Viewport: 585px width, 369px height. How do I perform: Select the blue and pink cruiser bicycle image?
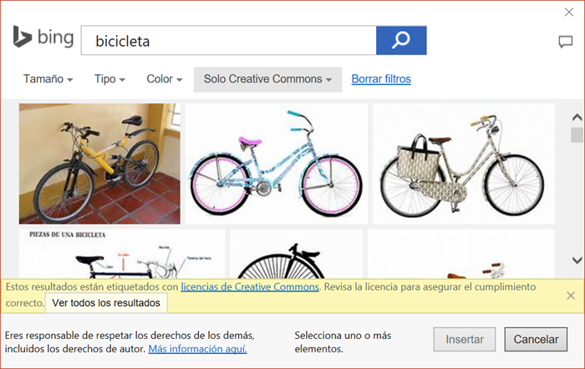[276, 164]
